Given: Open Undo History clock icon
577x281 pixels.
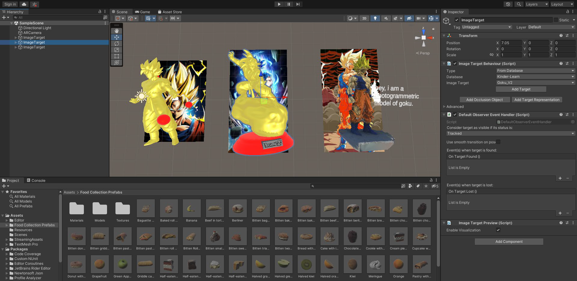Looking at the screenshot, I should (508, 4).
